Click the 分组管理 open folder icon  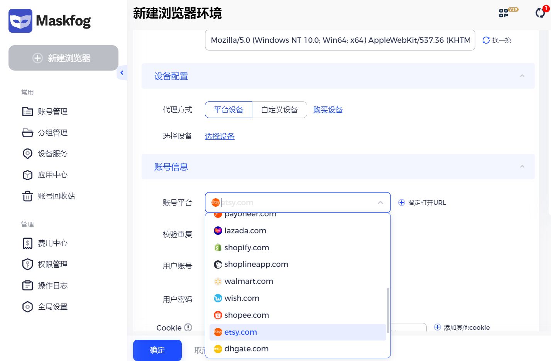27,133
